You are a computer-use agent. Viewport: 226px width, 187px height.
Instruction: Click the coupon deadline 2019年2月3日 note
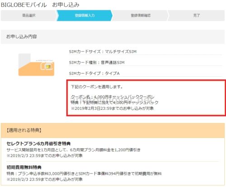pos(112,108)
